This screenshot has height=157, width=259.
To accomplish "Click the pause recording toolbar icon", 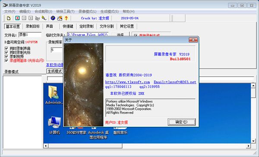I will pyautogui.click(x=24, y=18).
